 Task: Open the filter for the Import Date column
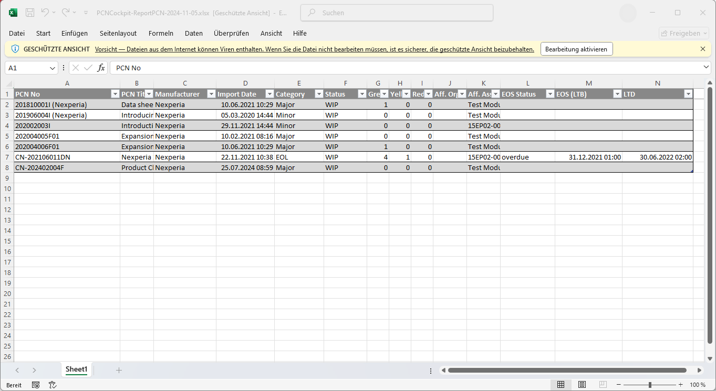coord(269,94)
